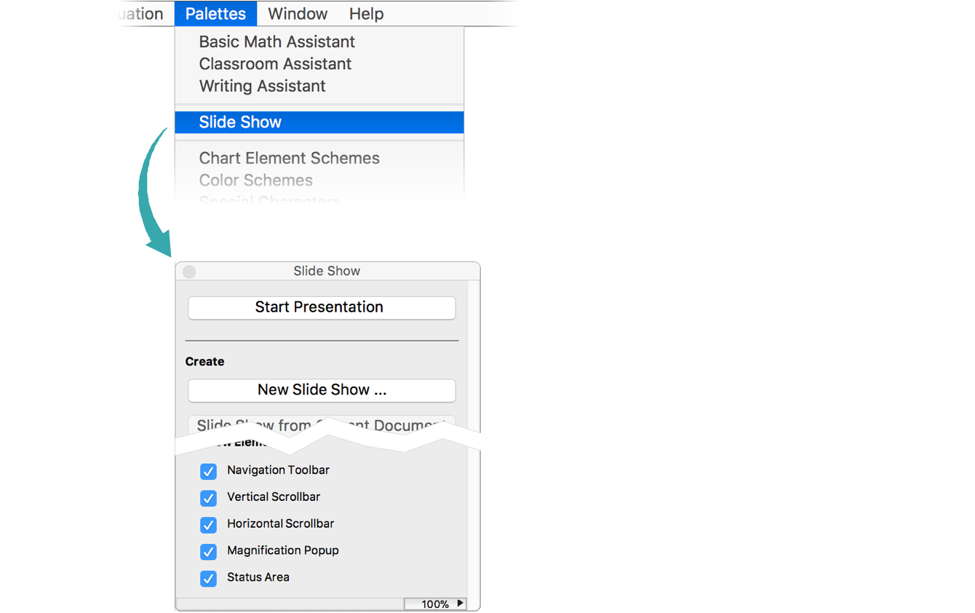Select Slide Show menu item
975x613 pixels.
pos(240,122)
